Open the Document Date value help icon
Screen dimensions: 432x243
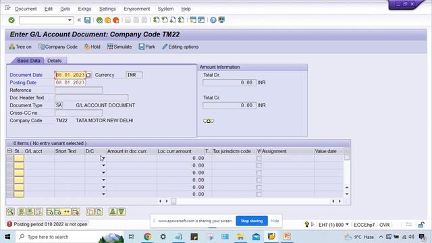click(88, 75)
